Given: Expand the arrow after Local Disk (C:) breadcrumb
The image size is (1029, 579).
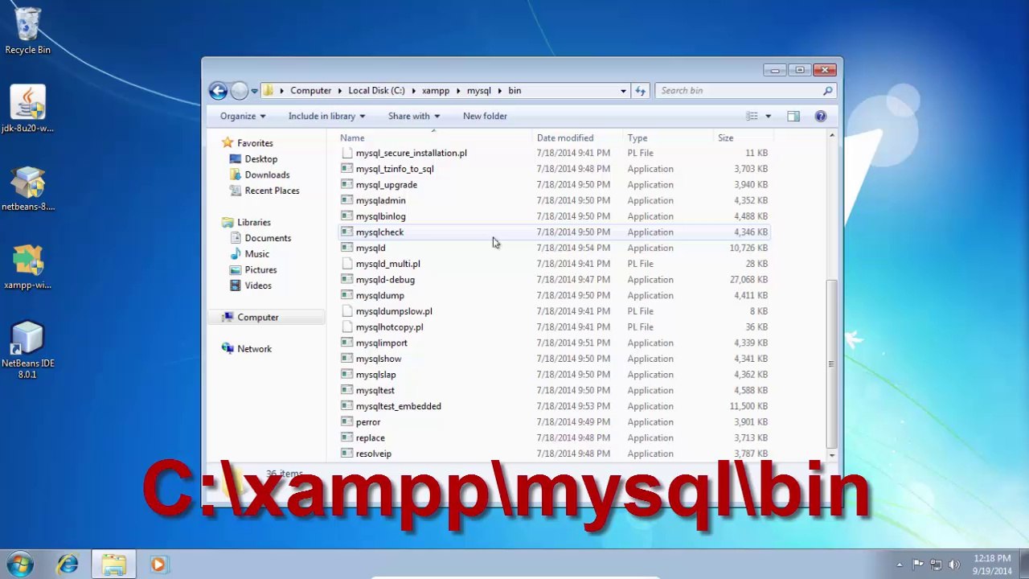Looking at the screenshot, I should point(413,91).
